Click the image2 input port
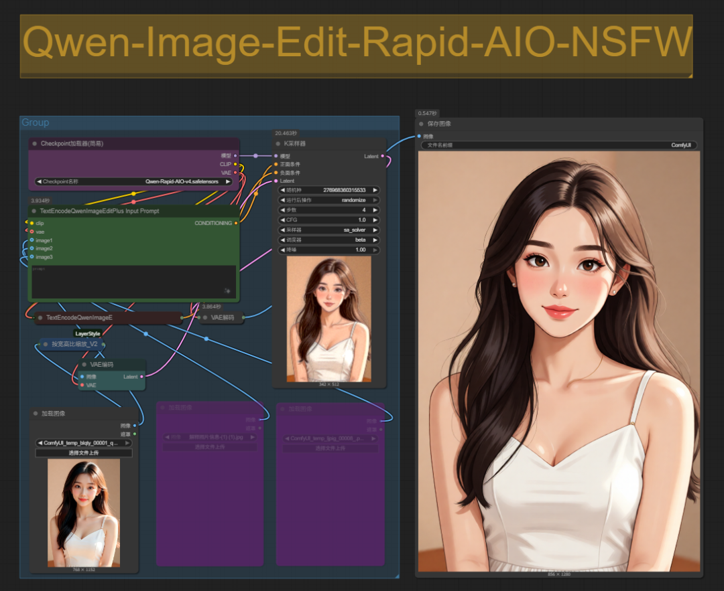The image size is (724, 591). (x=32, y=248)
